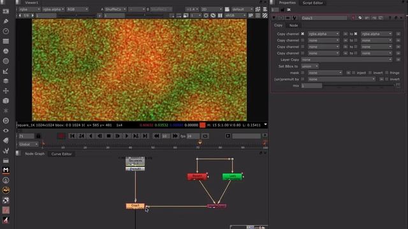Enable the inject checkbox
The height and width of the screenshot is (229, 408).
point(354,73)
